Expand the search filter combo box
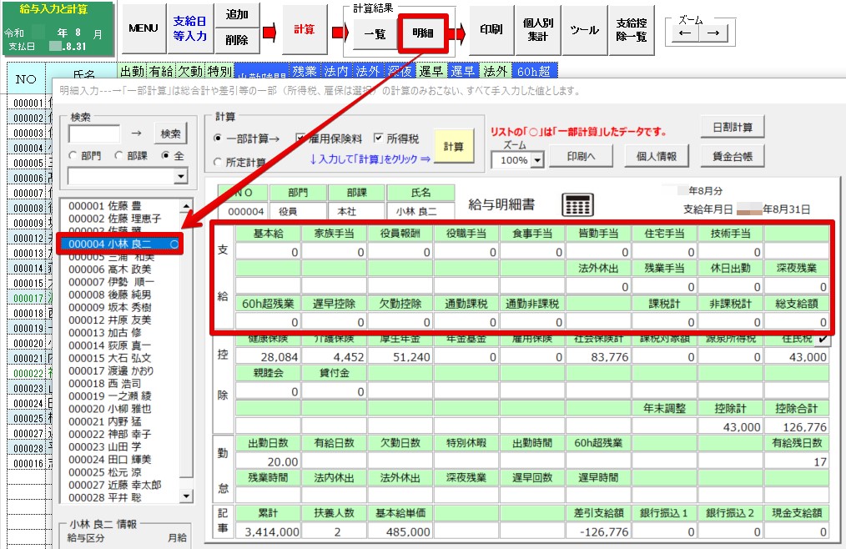This screenshot has height=549, width=846. pyautogui.click(x=180, y=176)
